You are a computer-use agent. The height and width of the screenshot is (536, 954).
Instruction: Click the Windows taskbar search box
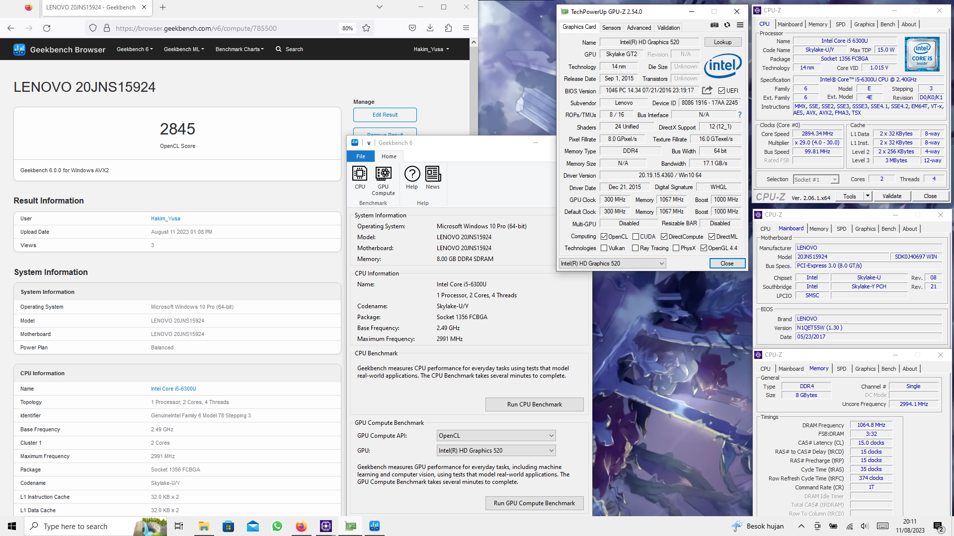click(x=95, y=526)
